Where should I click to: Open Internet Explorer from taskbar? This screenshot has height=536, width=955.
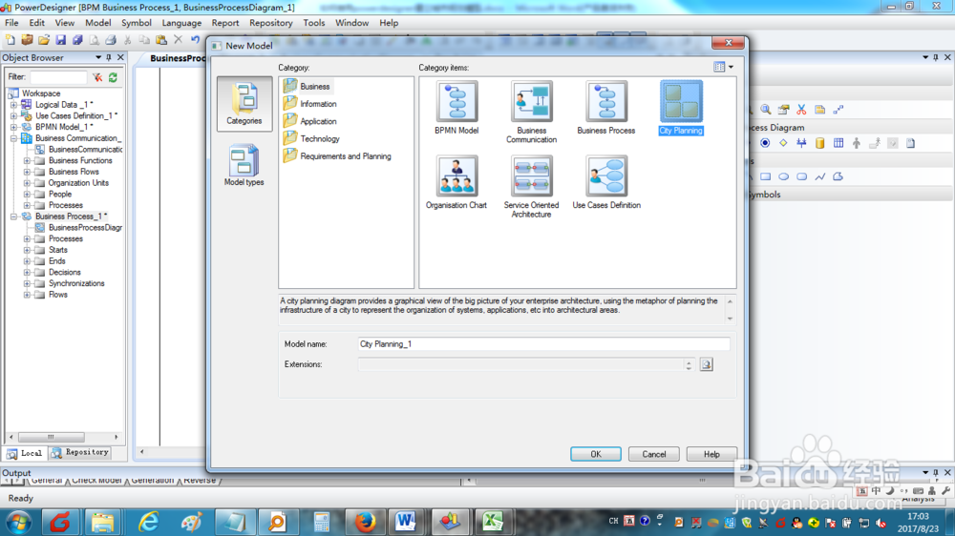(x=148, y=522)
